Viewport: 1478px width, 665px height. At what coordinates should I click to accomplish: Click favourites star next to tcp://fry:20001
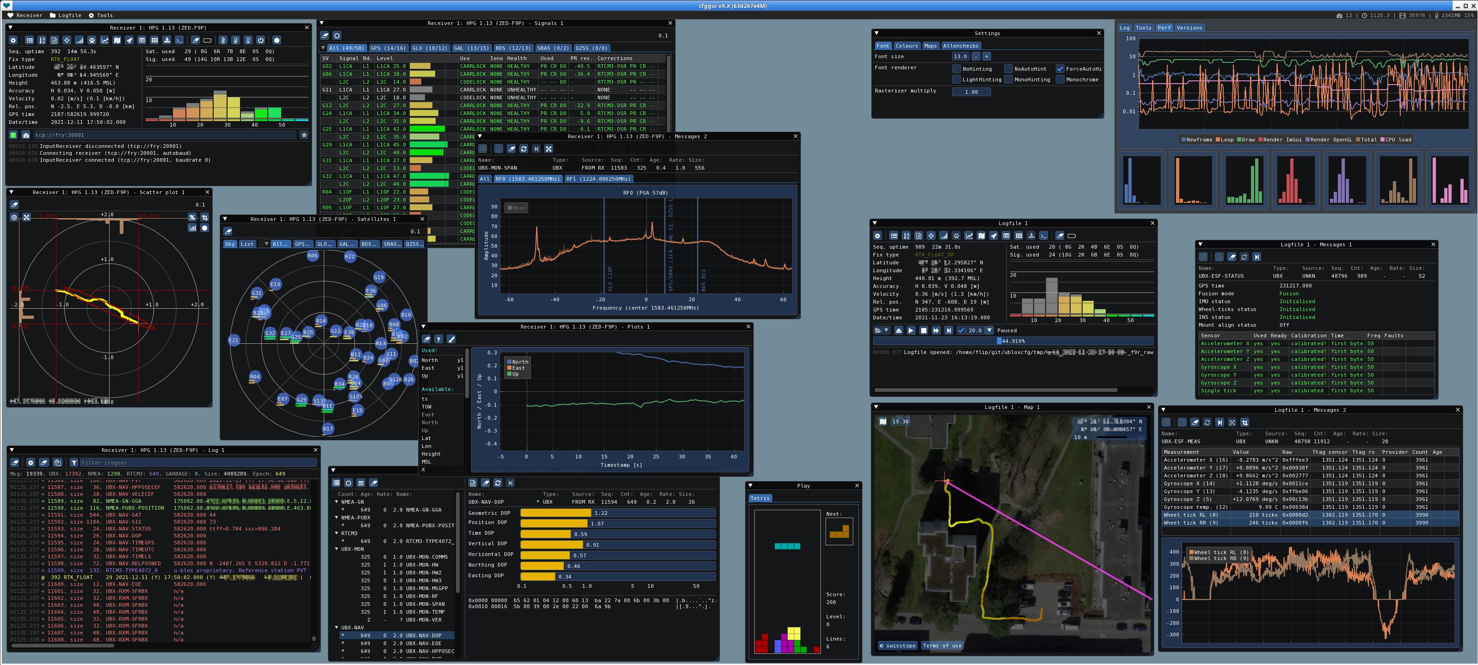[x=304, y=135]
